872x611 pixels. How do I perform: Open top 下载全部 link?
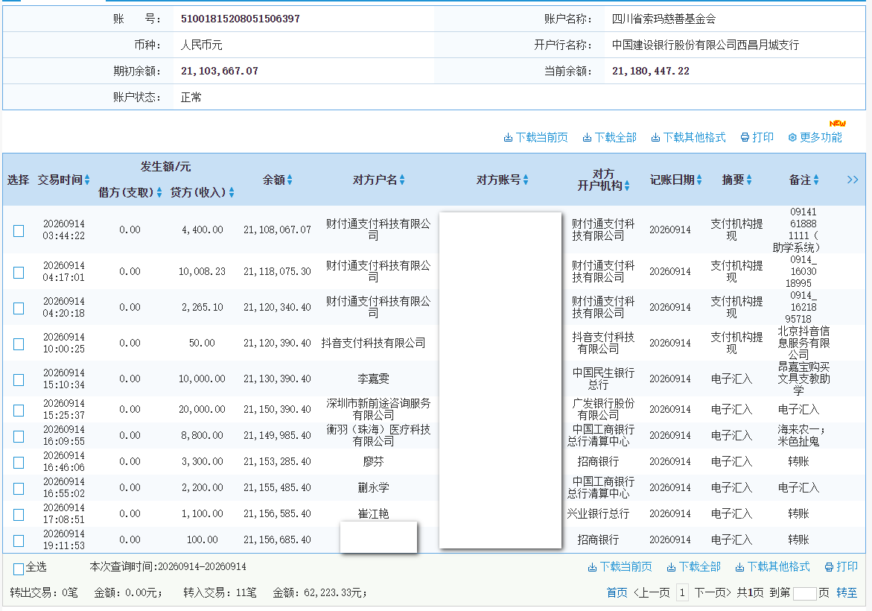pyautogui.click(x=616, y=137)
